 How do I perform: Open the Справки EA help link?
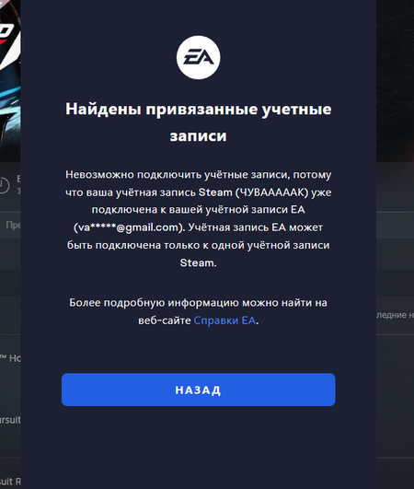[x=224, y=320]
